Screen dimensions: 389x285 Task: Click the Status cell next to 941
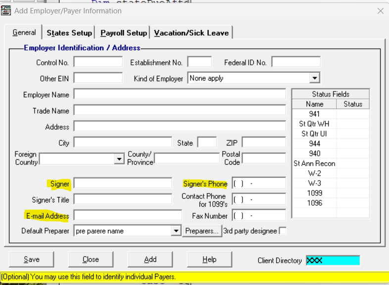353,114
